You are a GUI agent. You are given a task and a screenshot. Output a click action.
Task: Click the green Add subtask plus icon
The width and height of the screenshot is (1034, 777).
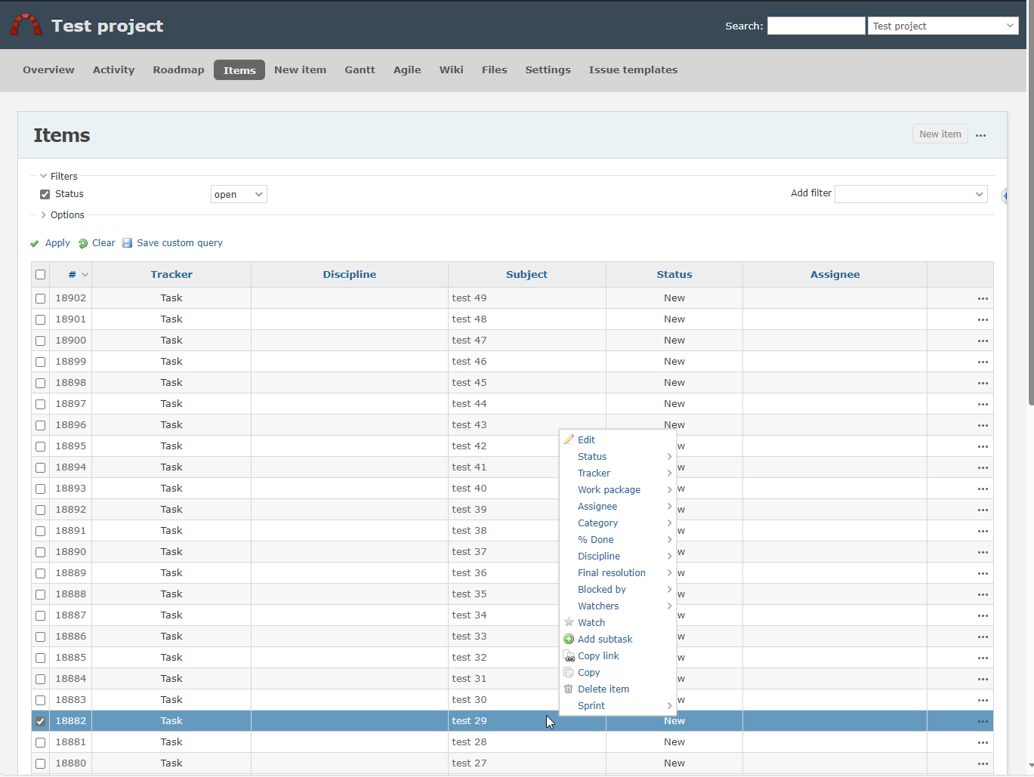[569, 639]
